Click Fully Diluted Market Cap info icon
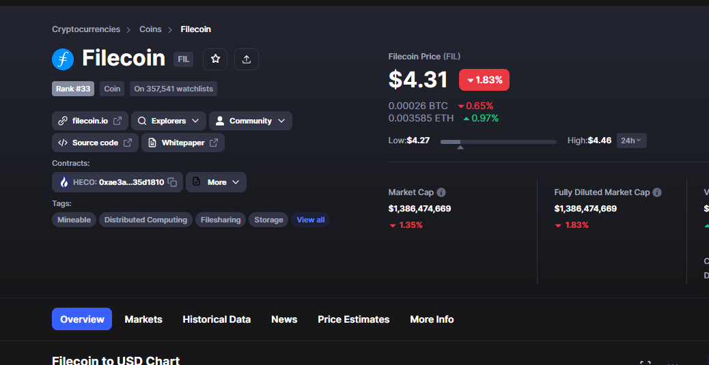Image resolution: width=709 pixels, height=365 pixels. pyautogui.click(x=658, y=192)
